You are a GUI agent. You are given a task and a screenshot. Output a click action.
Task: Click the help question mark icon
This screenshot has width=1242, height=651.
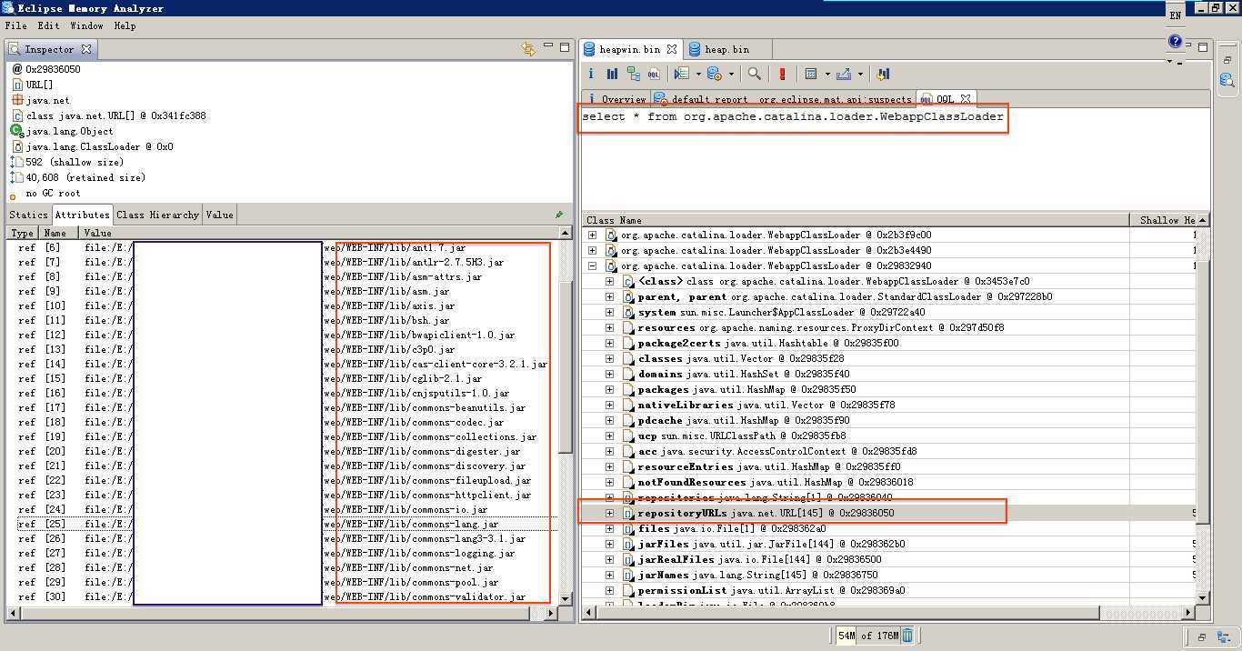pos(1175,42)
